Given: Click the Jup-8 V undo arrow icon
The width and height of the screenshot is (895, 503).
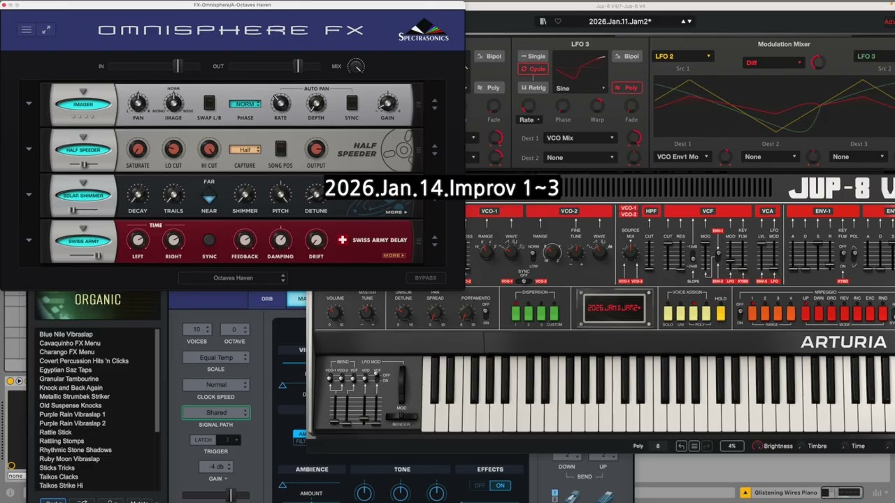Looking at the screenshot, I should (x=681, y=446).
